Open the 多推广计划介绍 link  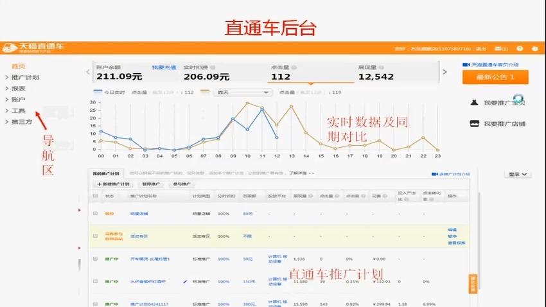point(454,174)
